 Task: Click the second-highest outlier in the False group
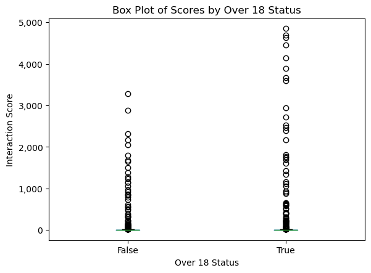pyautogui.click(x=128, y=111)
